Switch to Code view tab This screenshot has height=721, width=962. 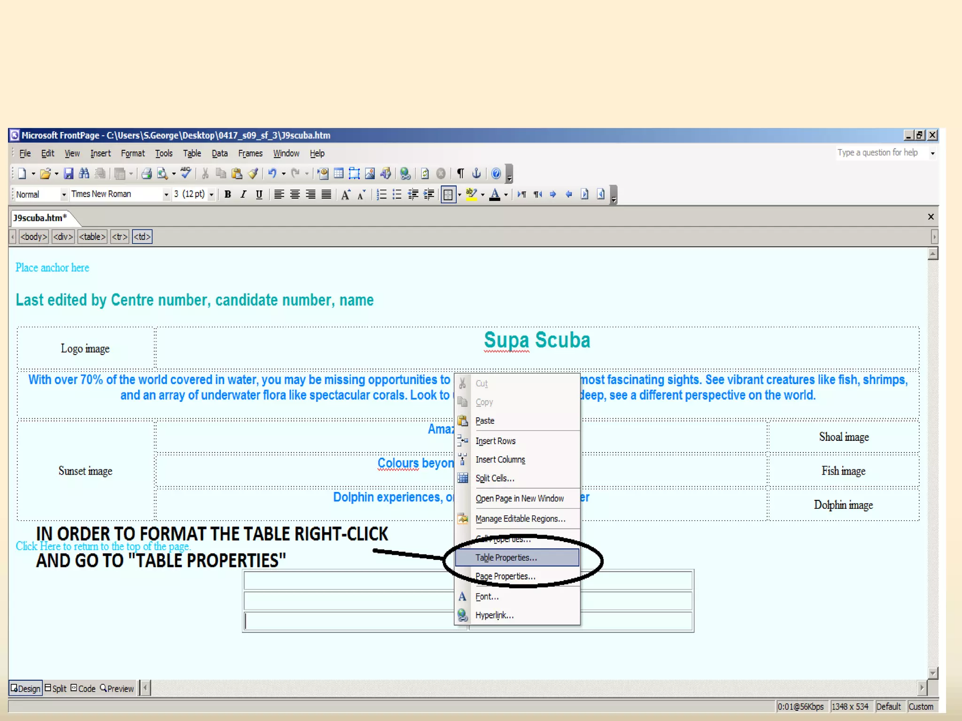[x=84, y=689]
